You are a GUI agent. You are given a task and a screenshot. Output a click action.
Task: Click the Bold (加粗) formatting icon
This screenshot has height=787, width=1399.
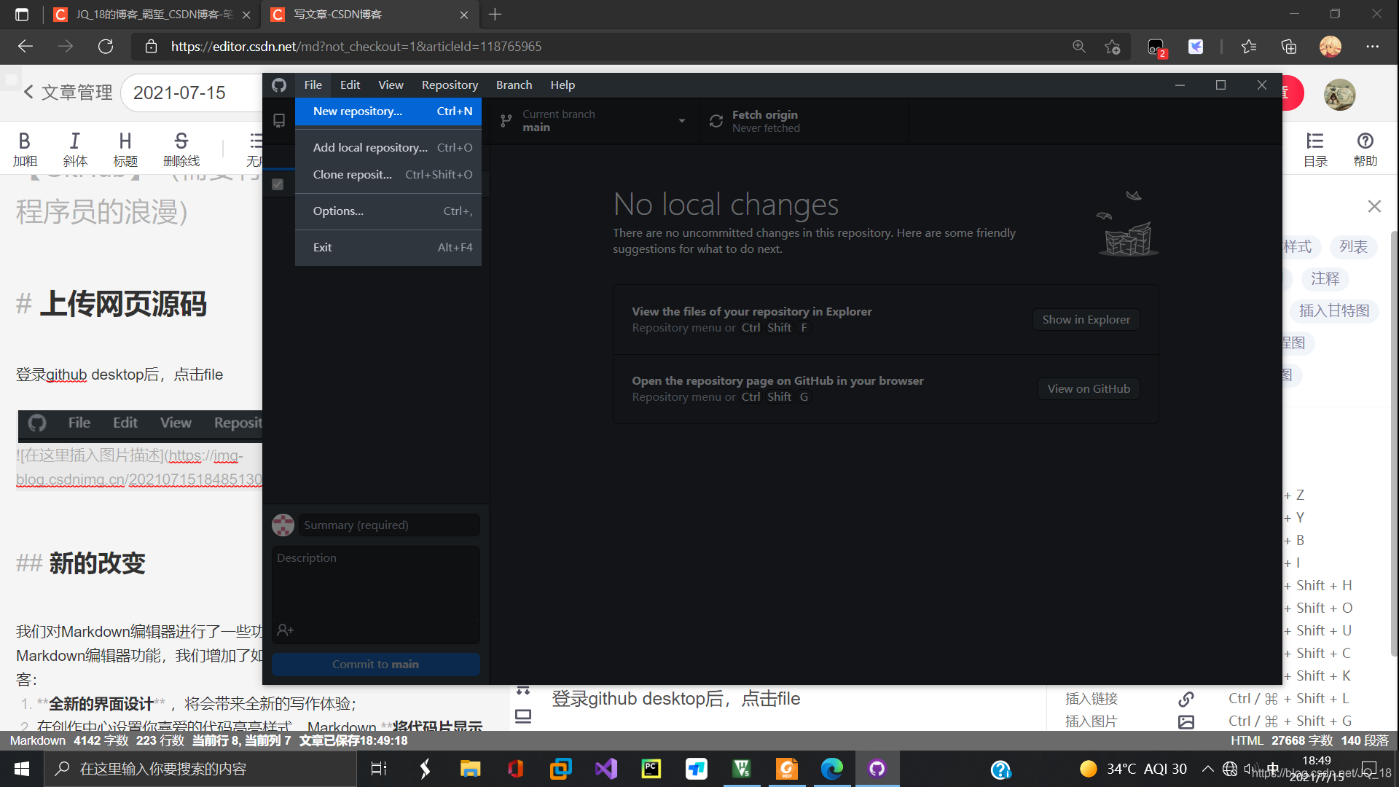[24, 141]
